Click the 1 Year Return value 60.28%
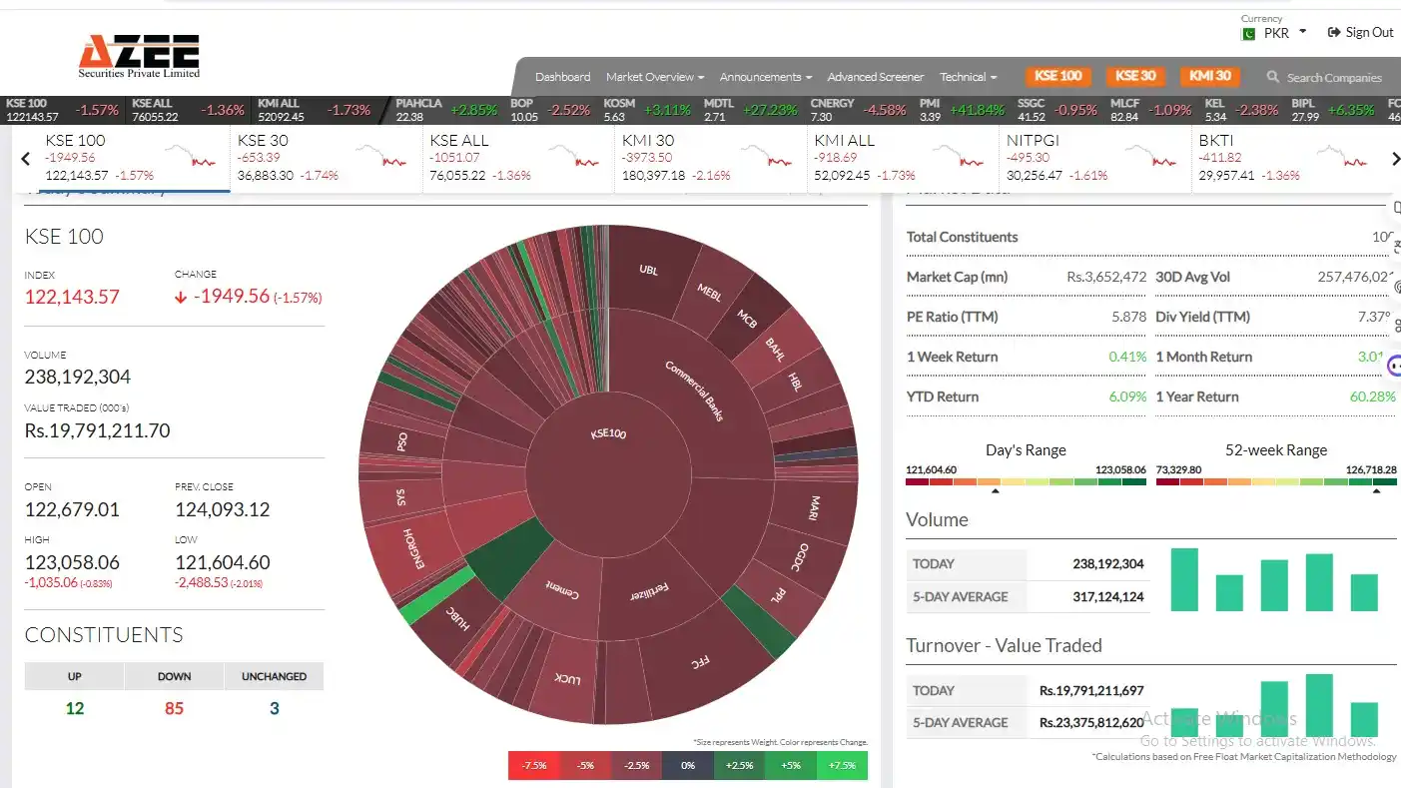Image resolution: width=1401 pixels, height=788 pixels. (x=1373, y=396)
